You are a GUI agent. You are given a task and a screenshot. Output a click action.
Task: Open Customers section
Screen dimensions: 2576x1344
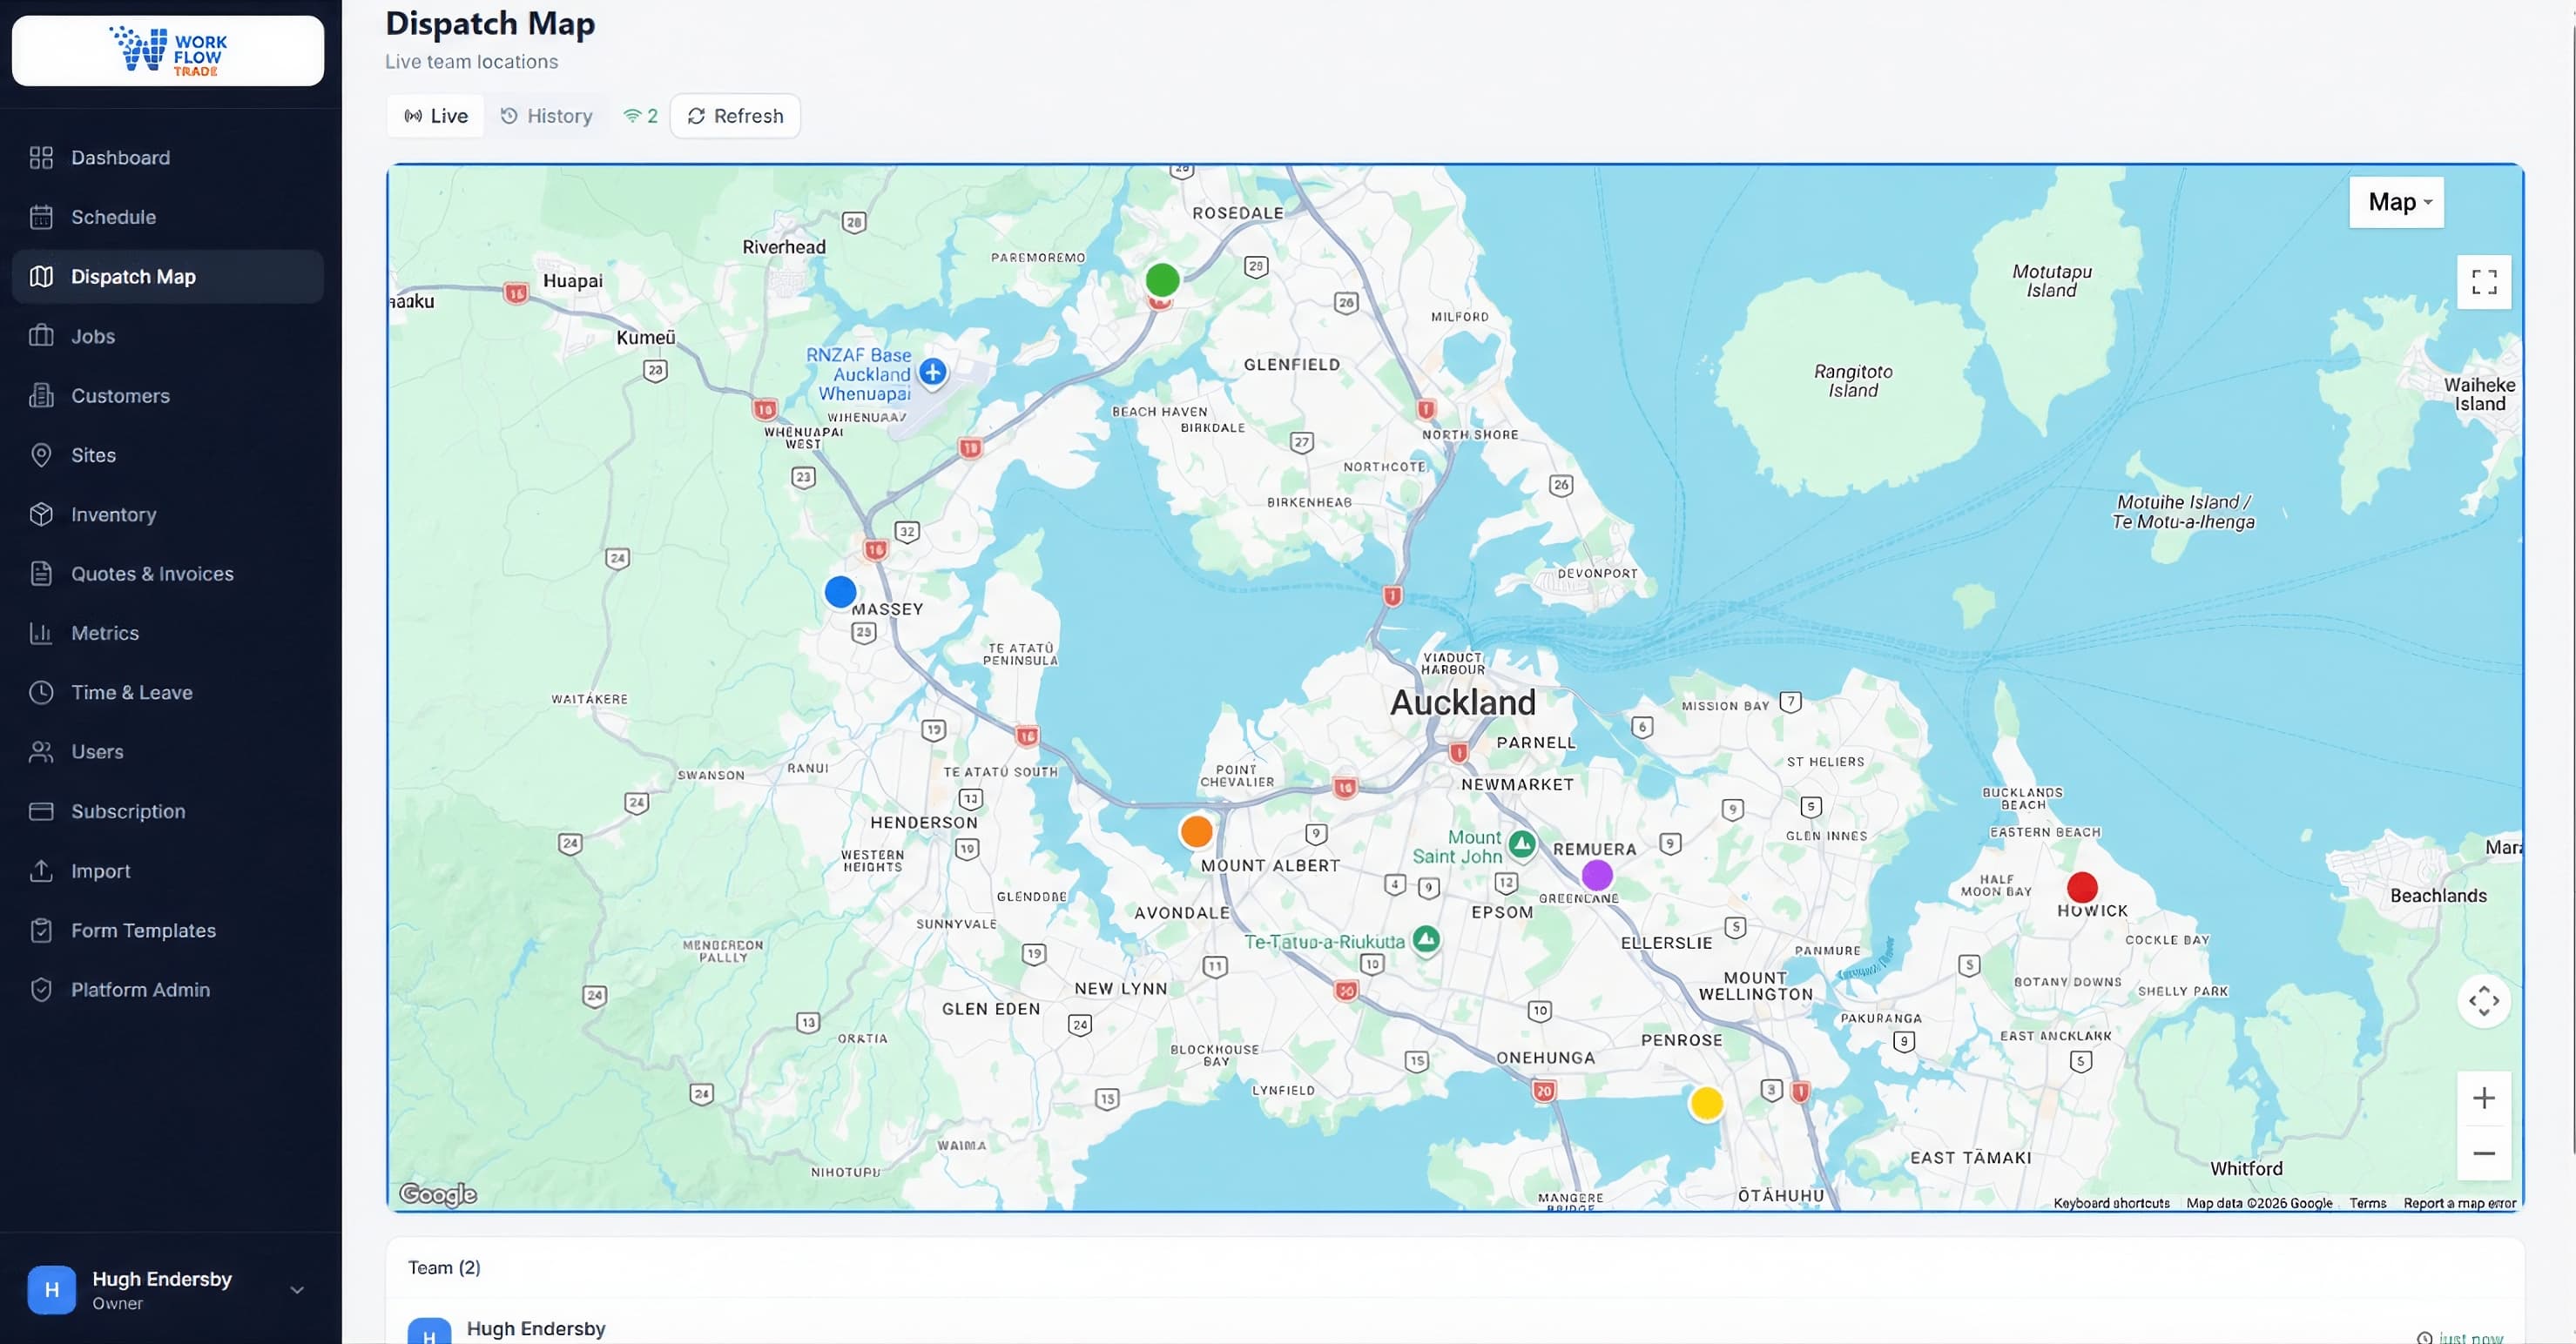point(167,396)
